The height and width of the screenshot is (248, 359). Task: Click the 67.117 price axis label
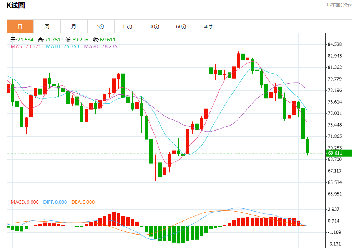[x=335, y=171]
